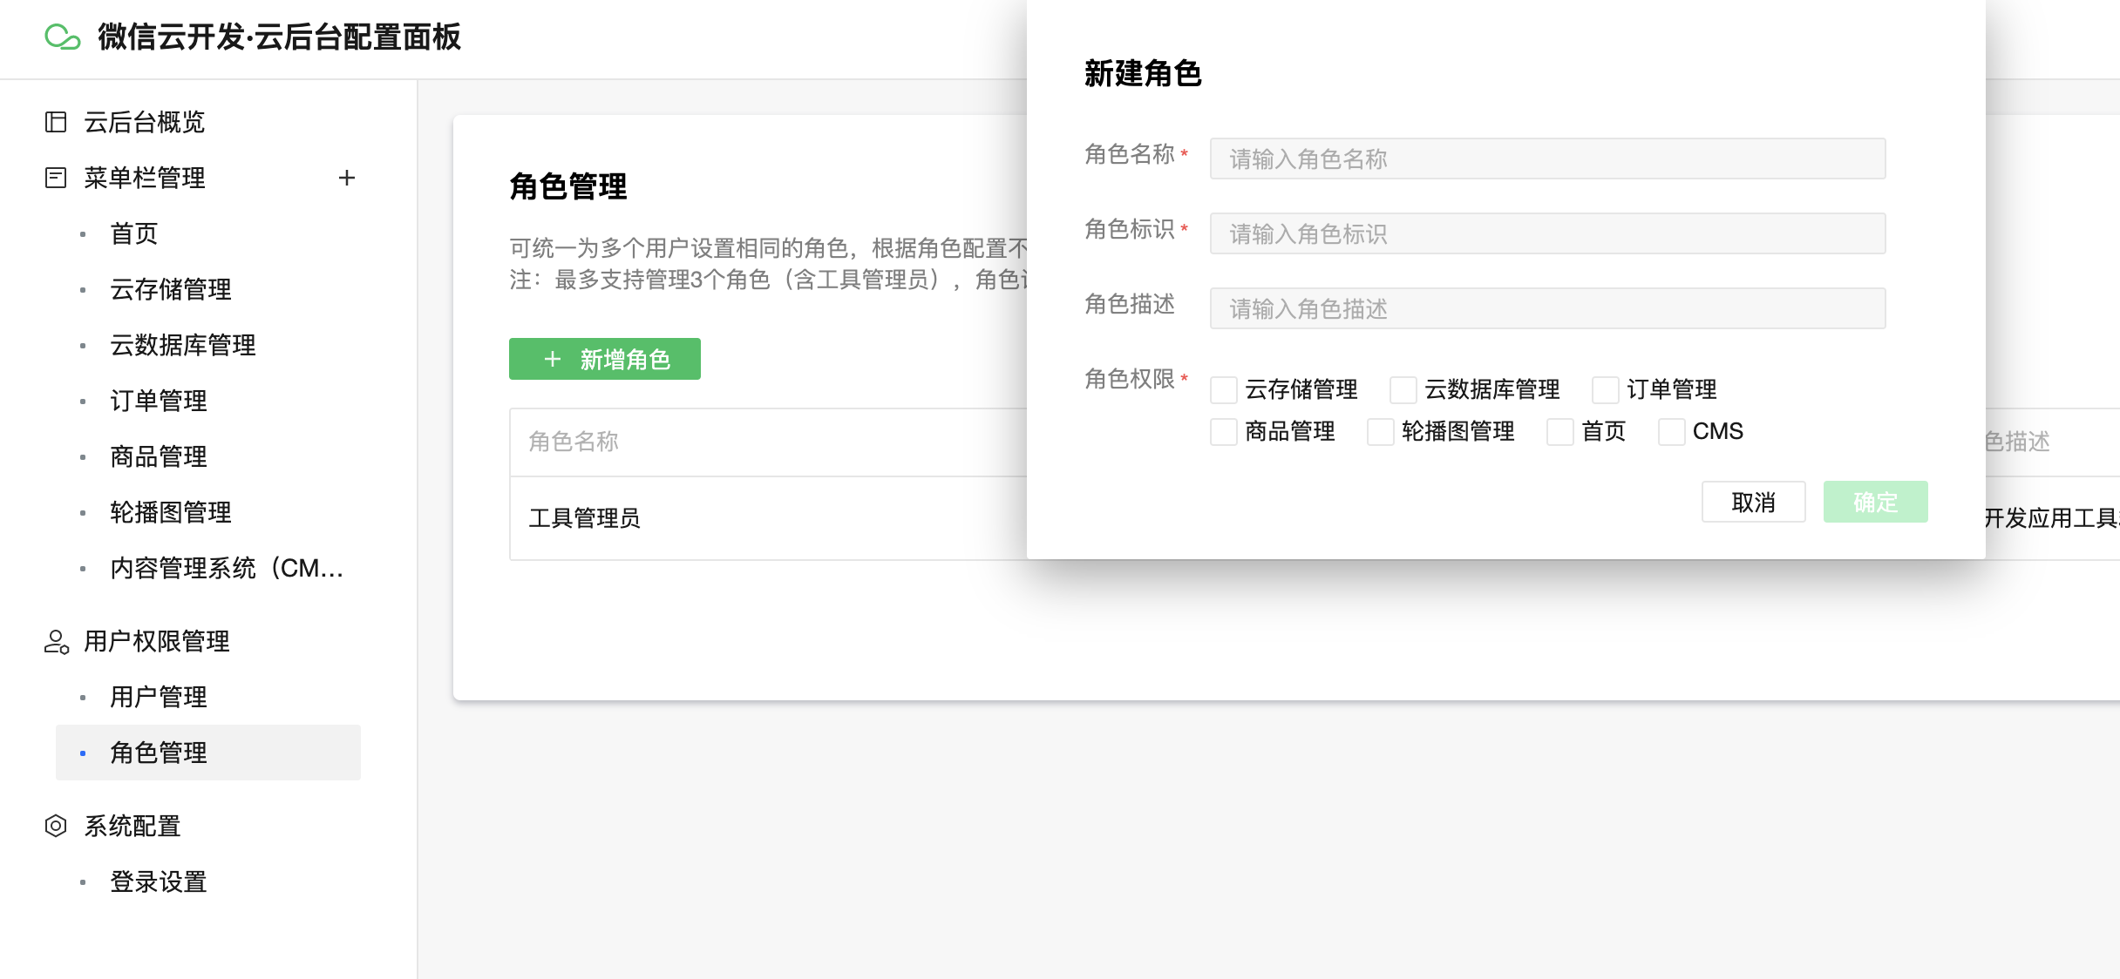This screenshot has height=979, width=2120.
Task: Click the WeChat cloud logo icon
Action: [x=63, y=37]
